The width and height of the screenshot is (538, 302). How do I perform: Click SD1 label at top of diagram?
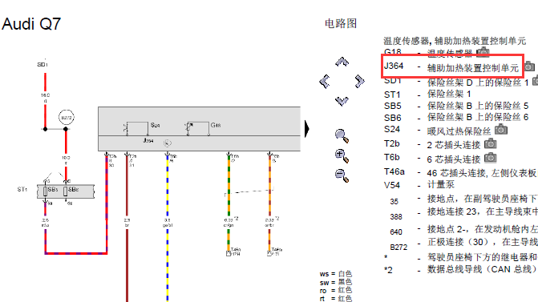click(42, 64)
